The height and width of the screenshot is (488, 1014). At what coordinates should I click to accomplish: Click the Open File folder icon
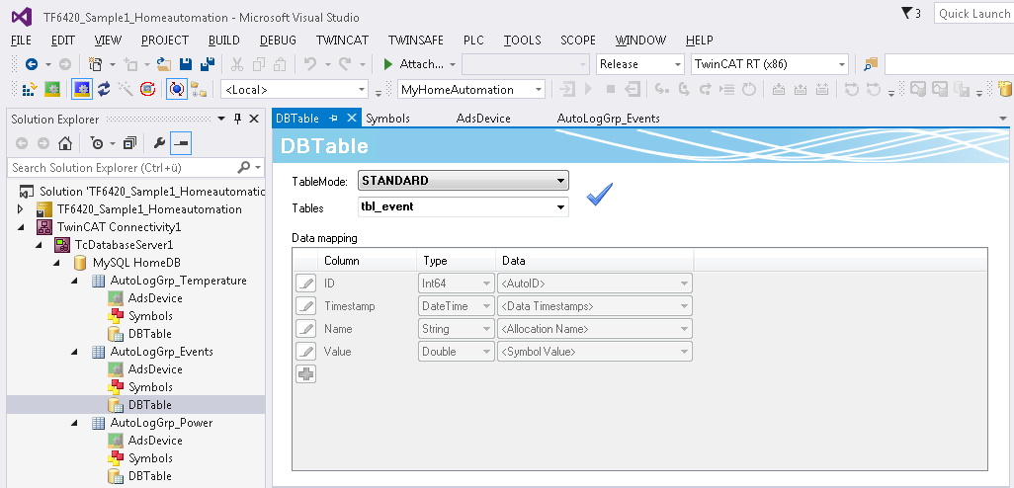[164, 64]
